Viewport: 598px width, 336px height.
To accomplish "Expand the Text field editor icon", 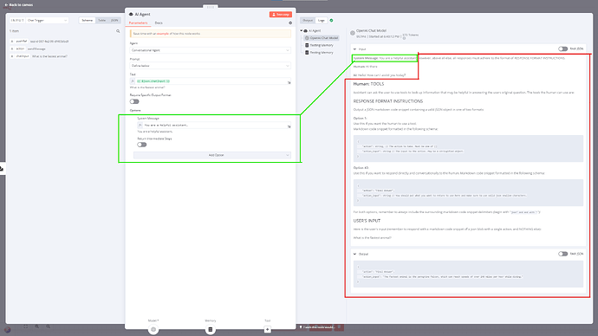I will (289, 82).
